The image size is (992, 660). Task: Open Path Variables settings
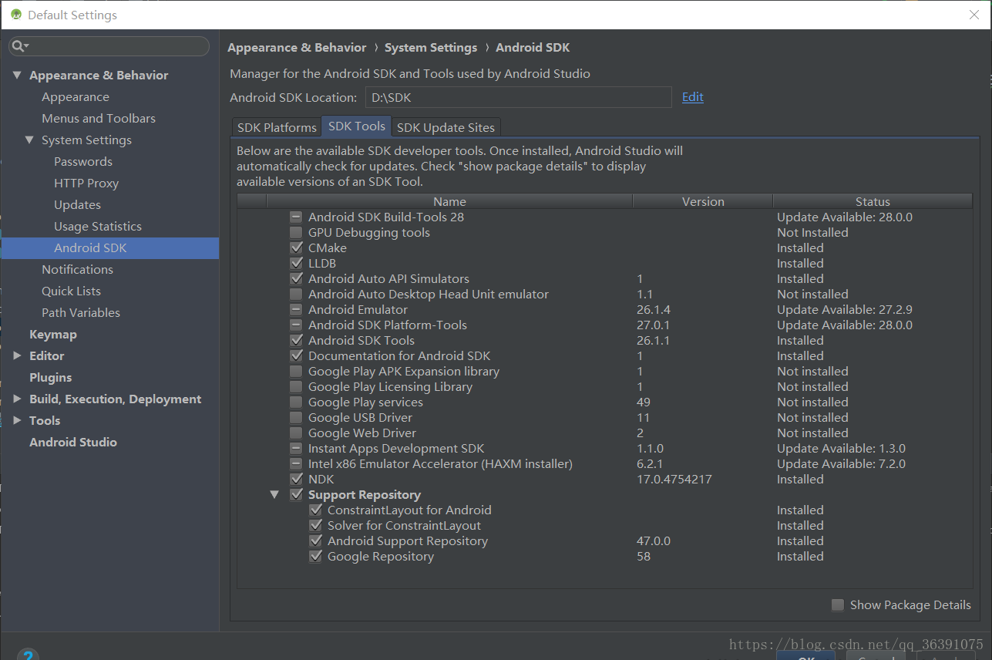81,312
